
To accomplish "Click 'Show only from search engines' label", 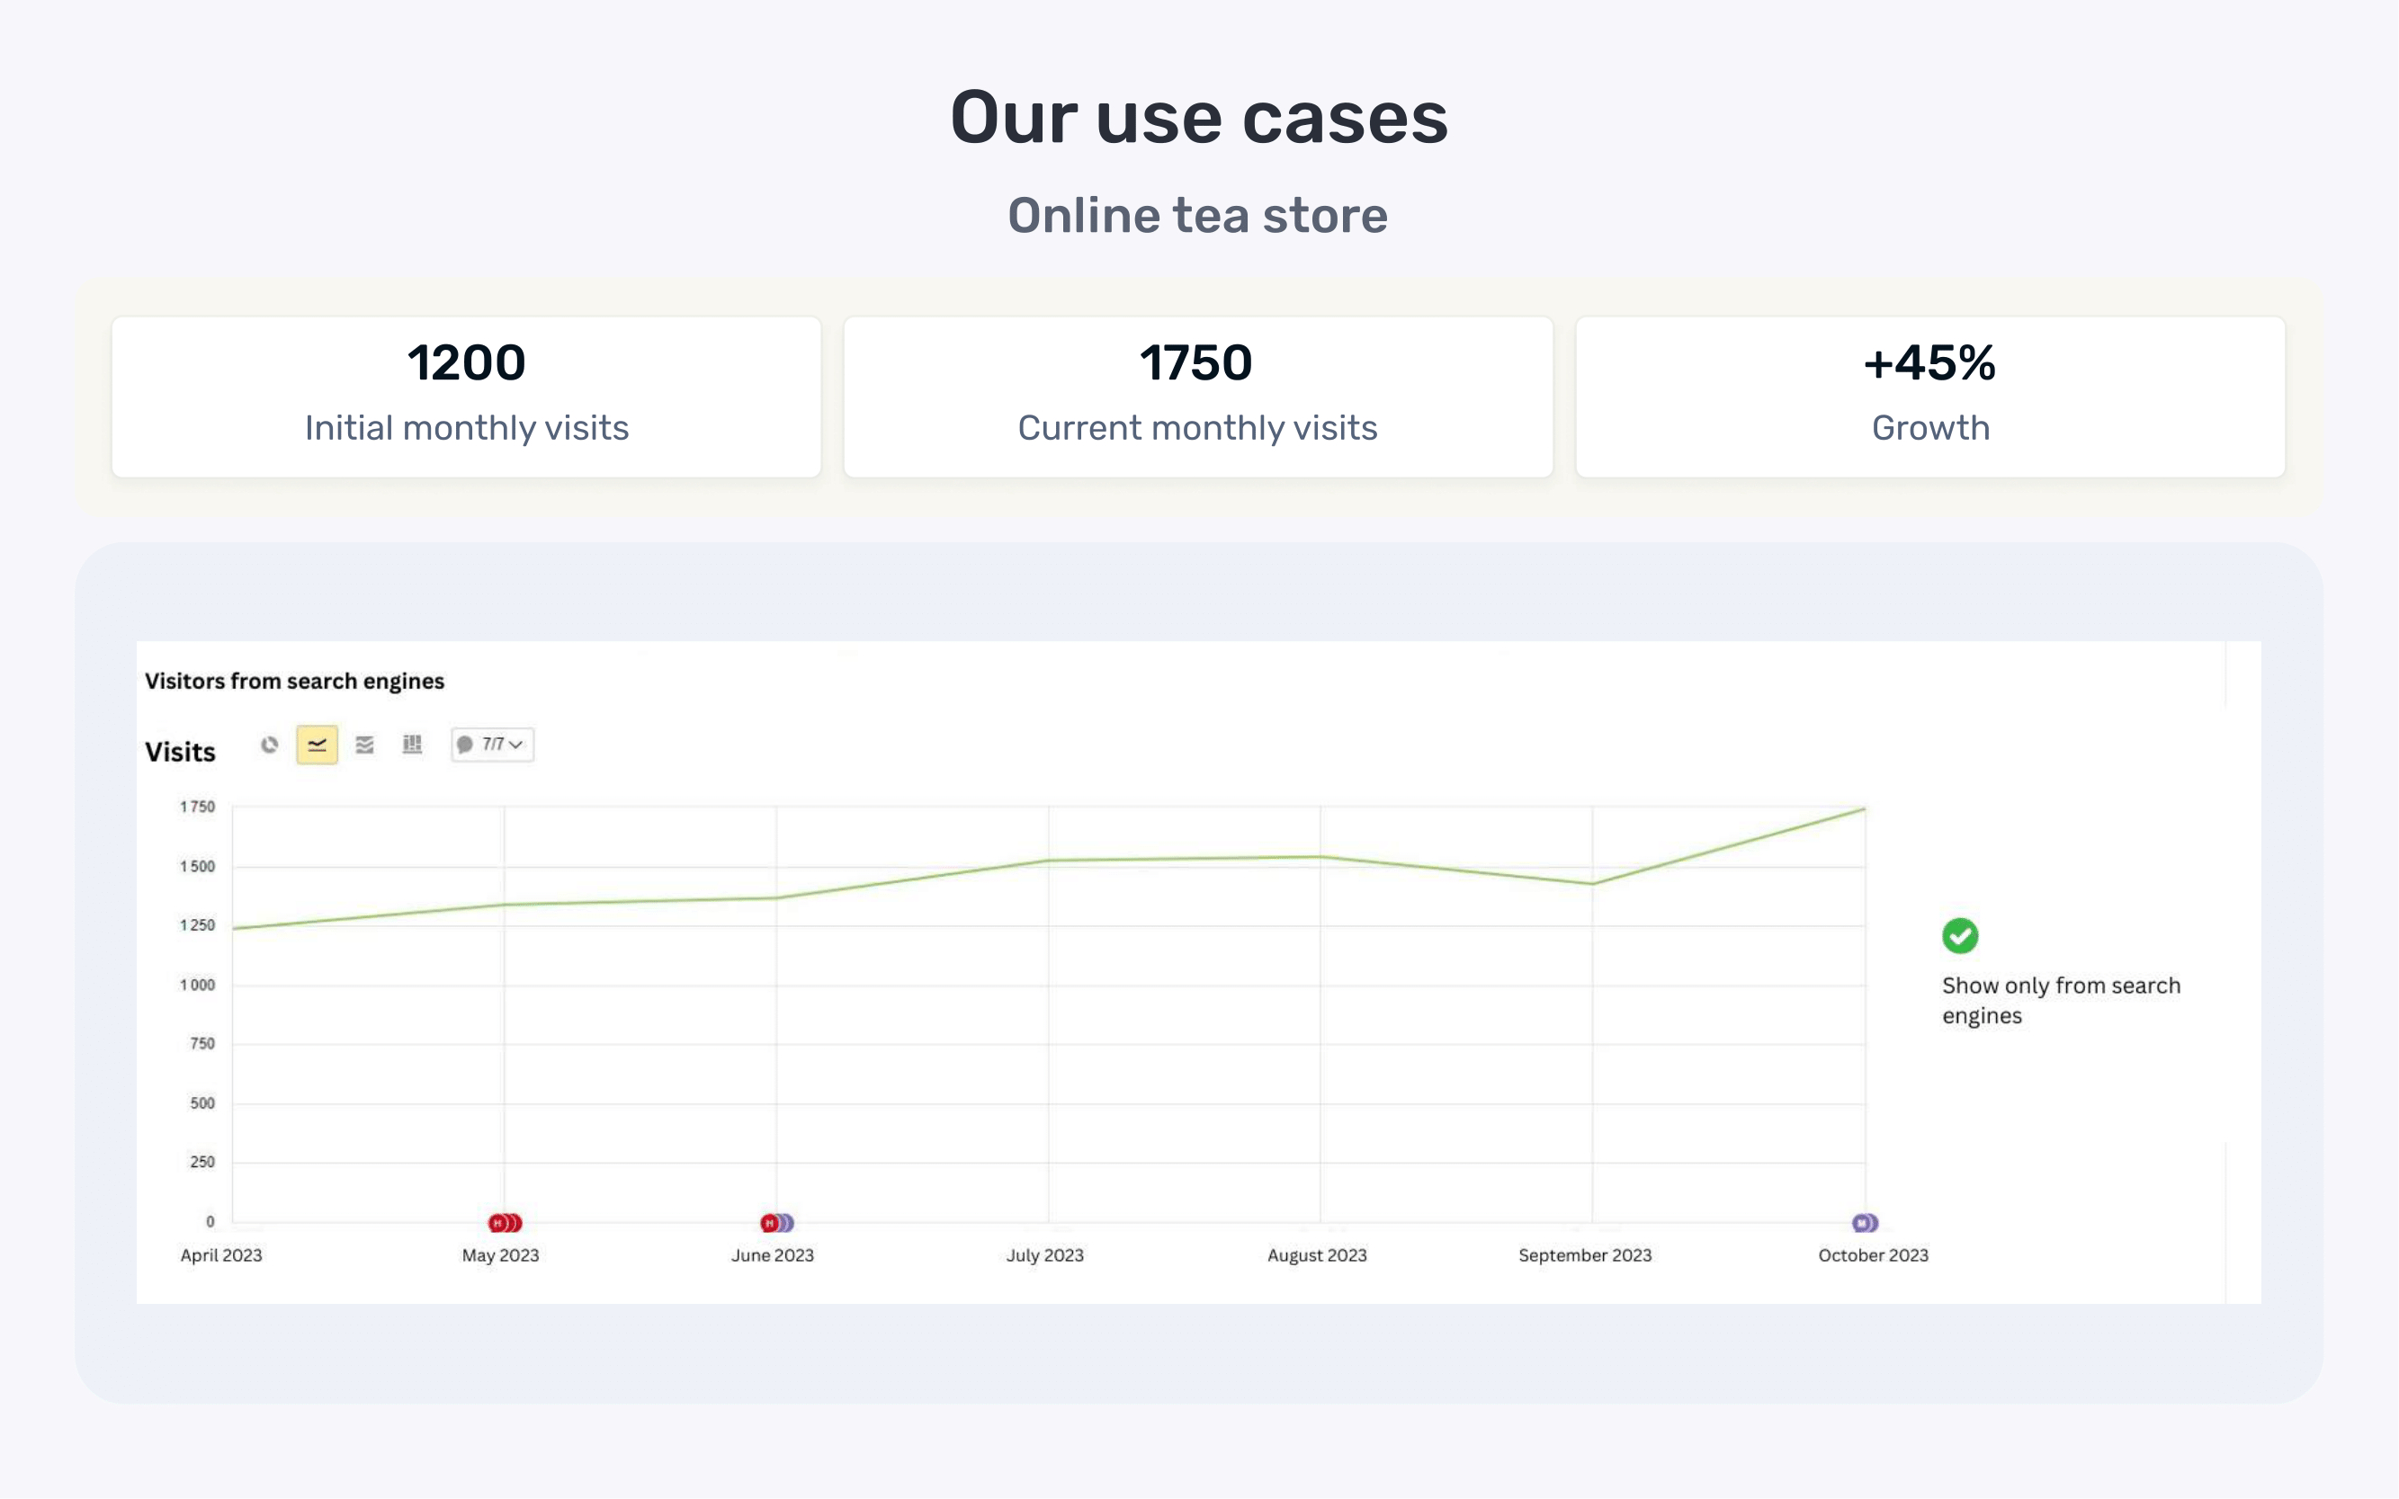I will 2060,999.
